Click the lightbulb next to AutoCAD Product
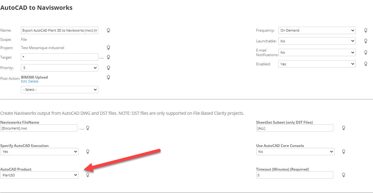 pos(88,175)
